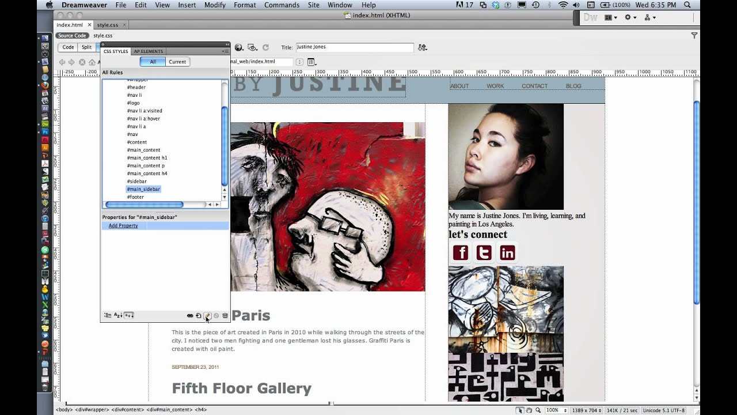Image resolution: width=737 pixels, height=415 pixels.
Task: Delete the selected CSS rule with the trash icon
Action: coord(225,315)
